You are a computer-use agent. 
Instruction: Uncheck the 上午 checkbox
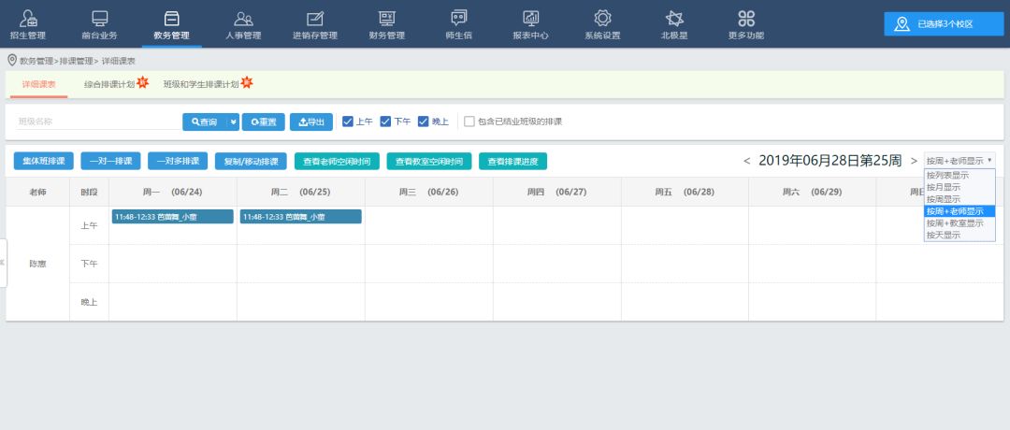[x=348, y=122]
